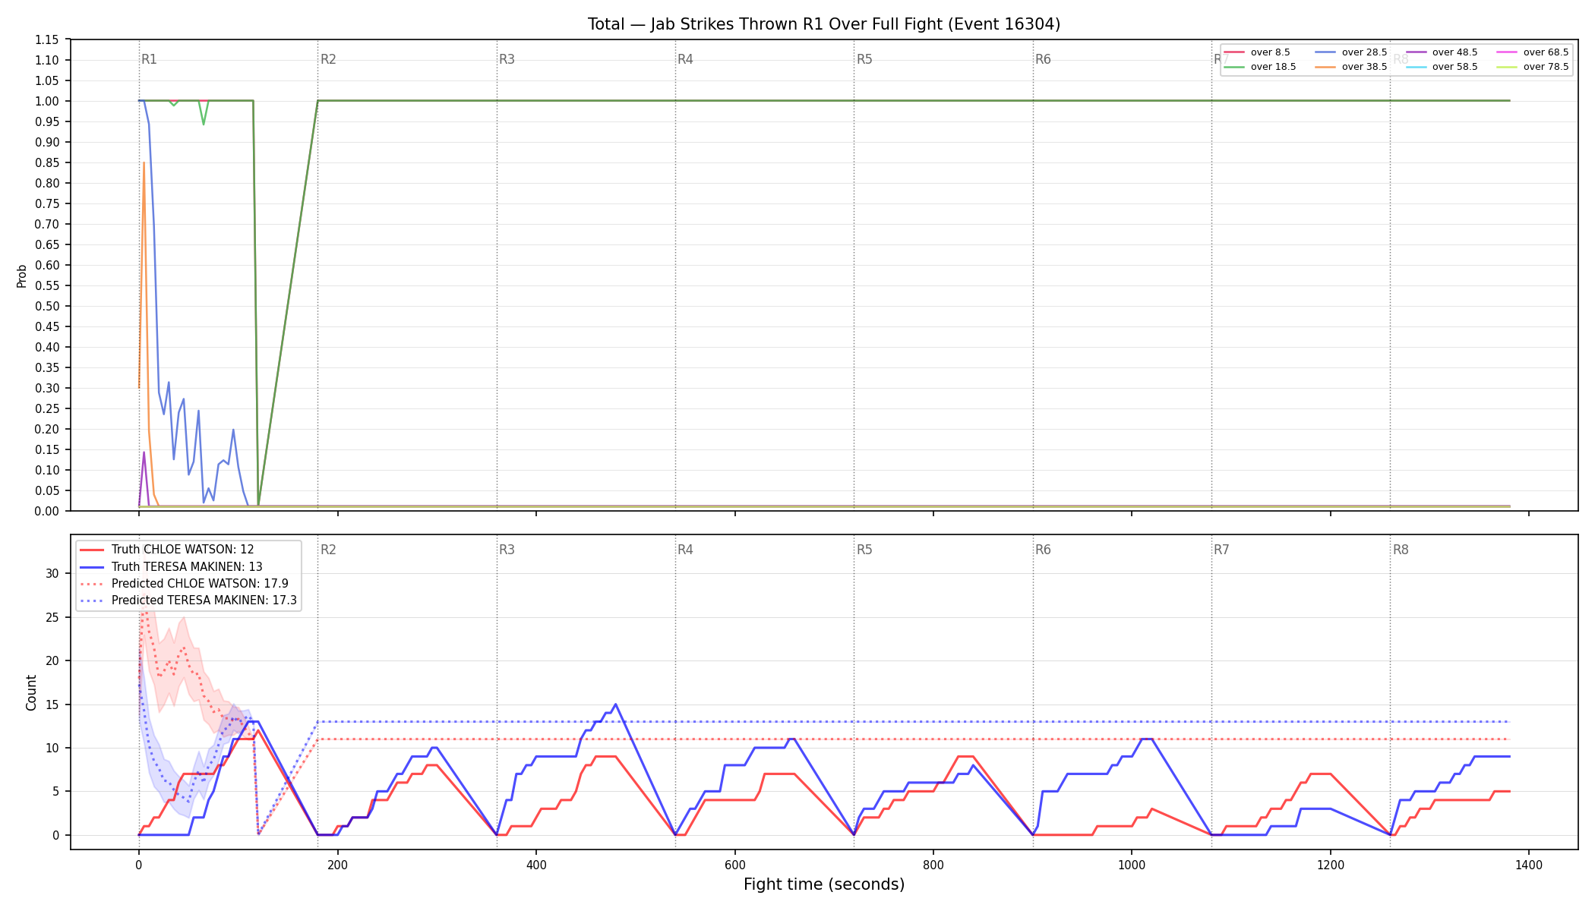Click the R7 round label in the Count chart
The height and width of the screenshot is (911, 1595).
pyautogui.click(x=1221, y=550)
